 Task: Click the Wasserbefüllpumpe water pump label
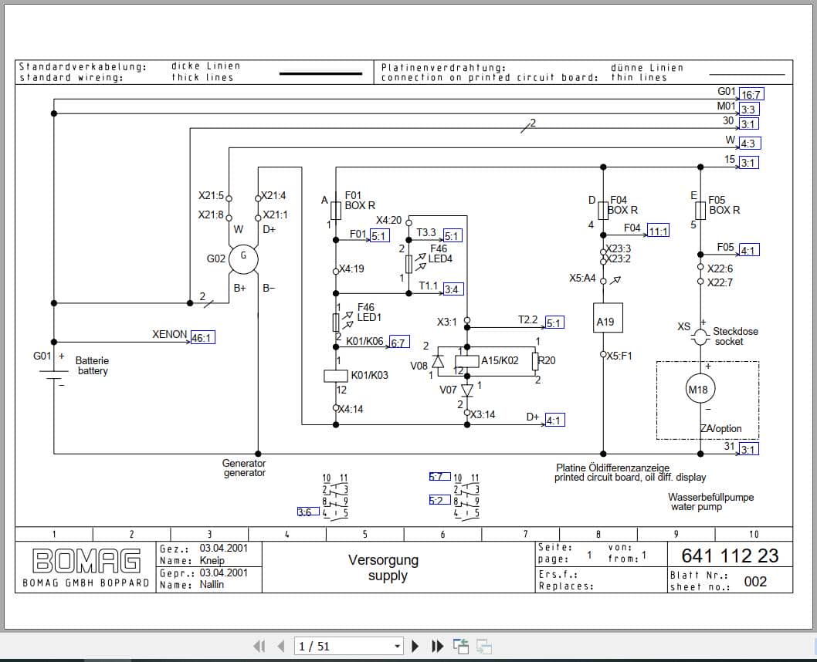click(x=710, y=502)
